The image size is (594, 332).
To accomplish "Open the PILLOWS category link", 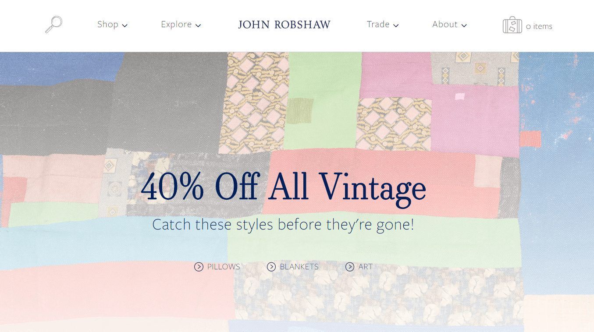I will 224,267.
